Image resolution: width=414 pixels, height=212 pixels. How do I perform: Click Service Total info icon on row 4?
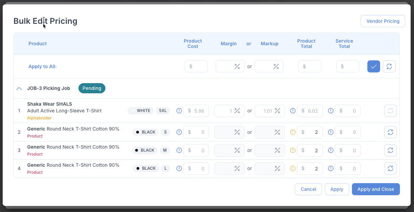click(331, 168)
